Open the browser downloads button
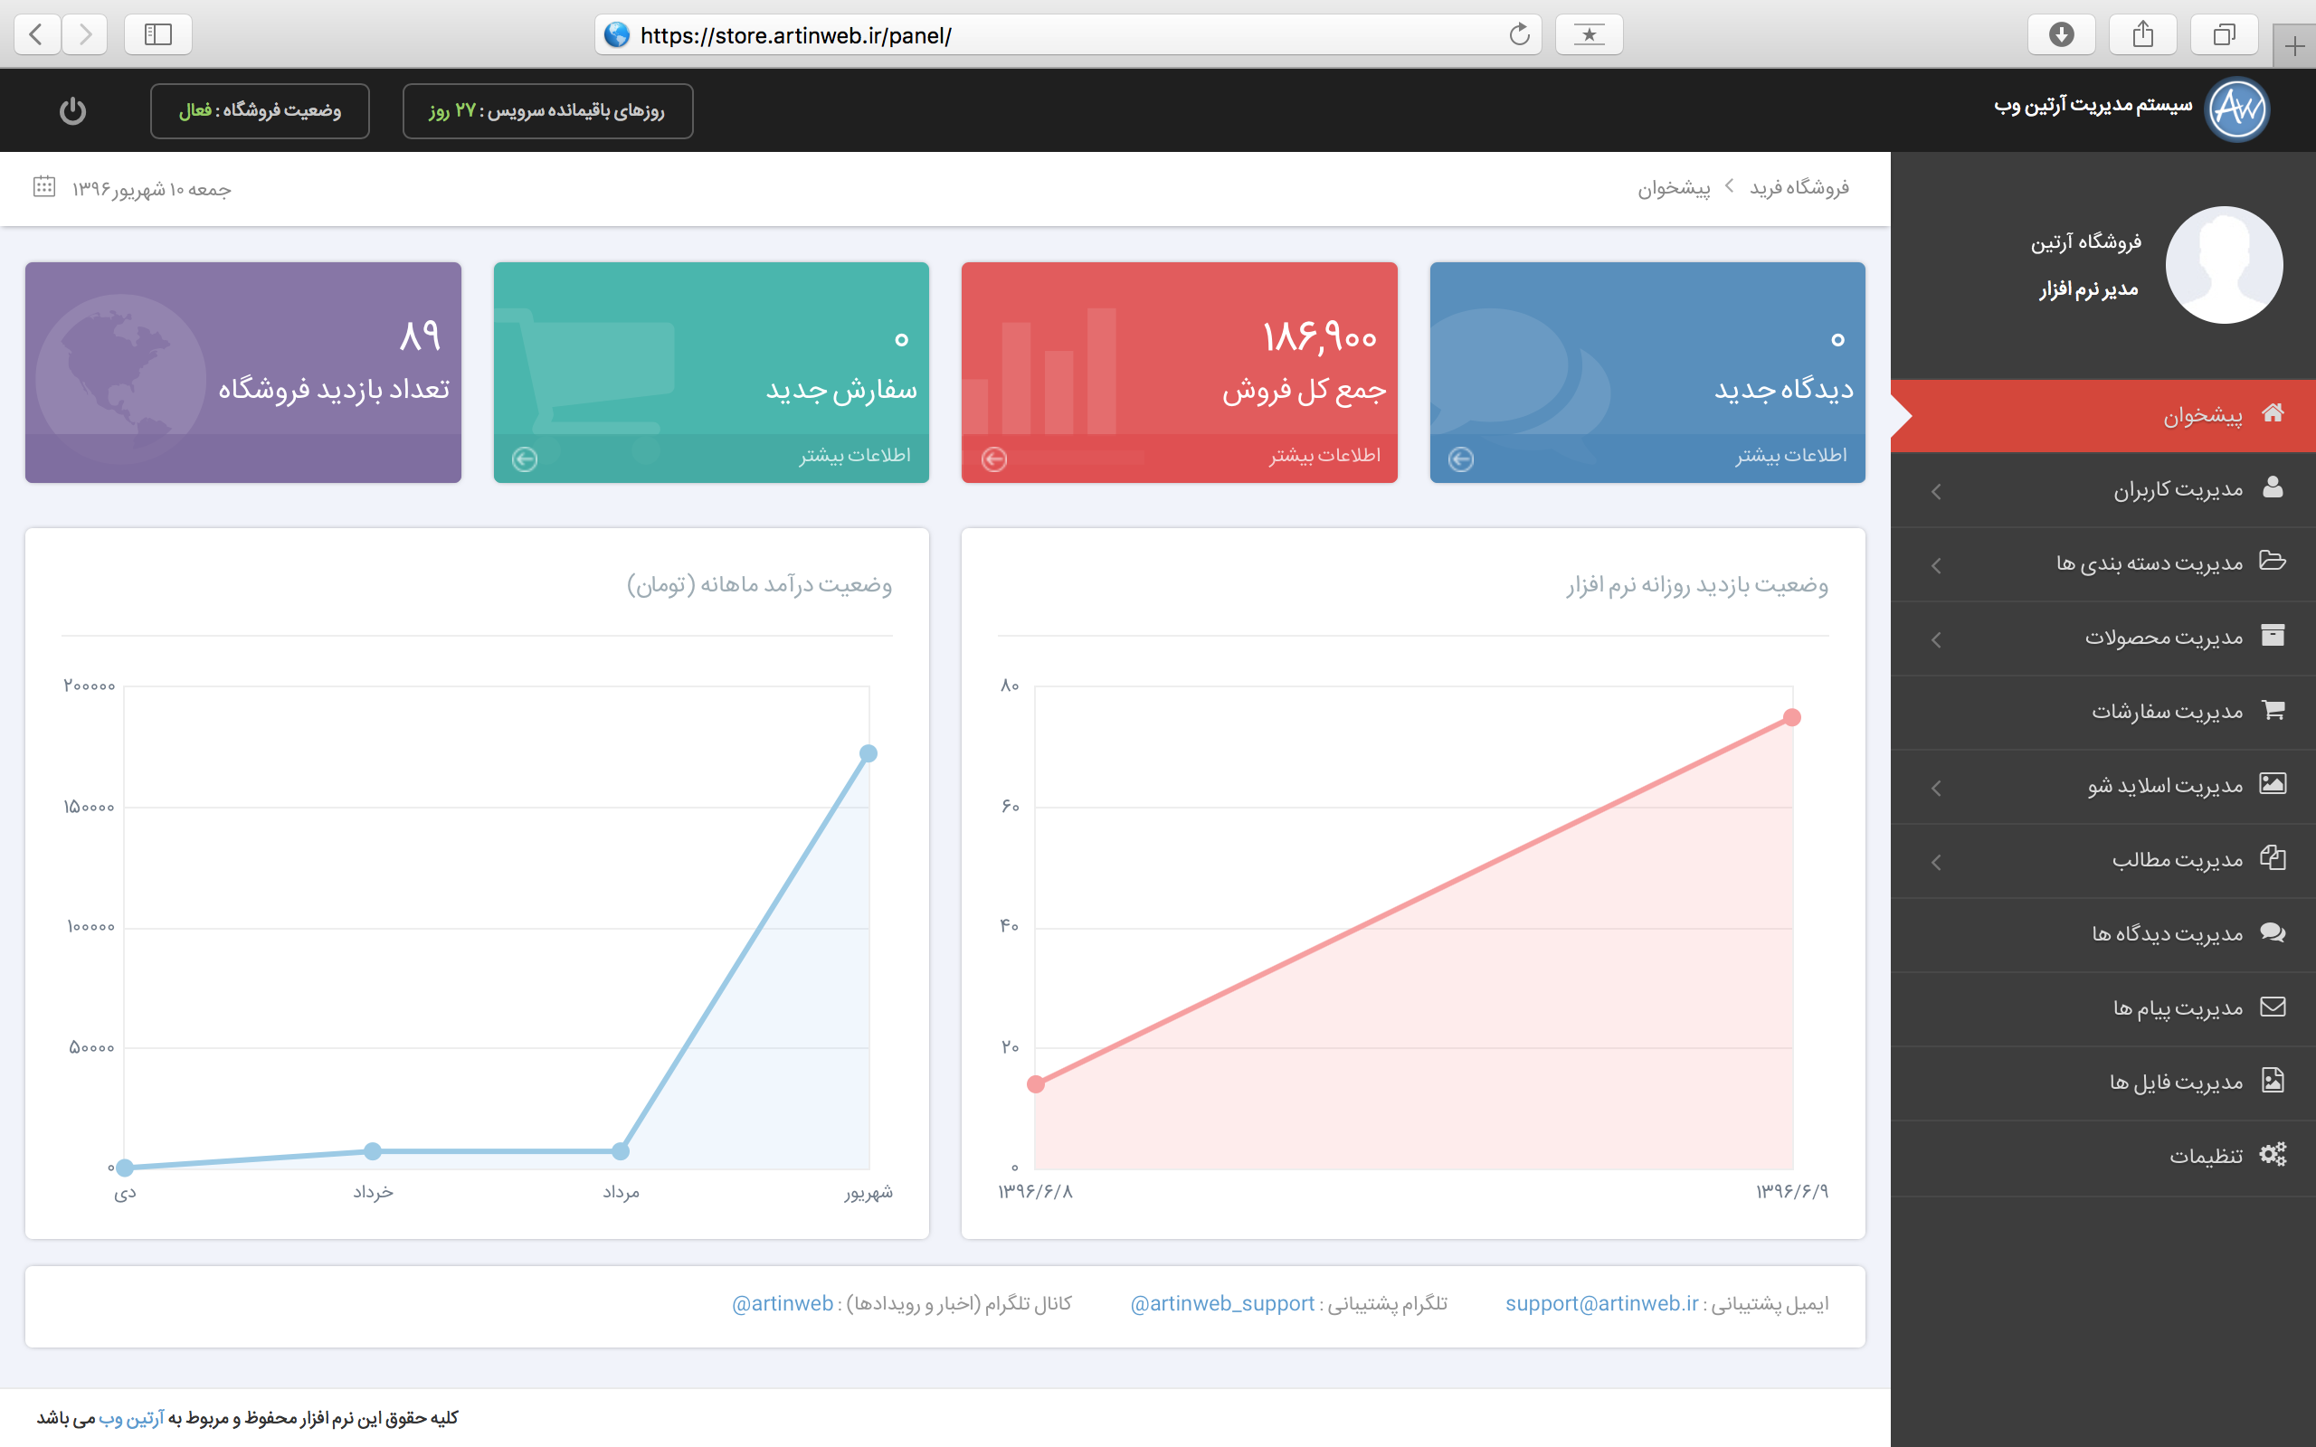 pos(2062,34)
